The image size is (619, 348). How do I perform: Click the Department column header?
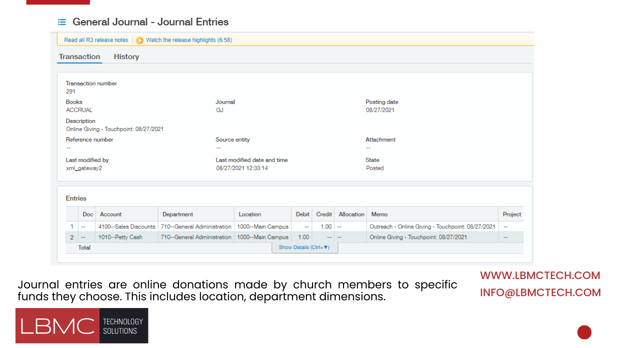coord(178,214)
